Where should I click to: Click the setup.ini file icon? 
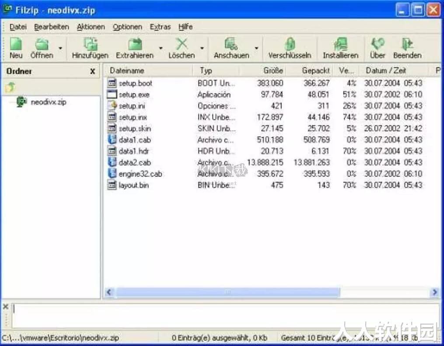pos(112,106)
